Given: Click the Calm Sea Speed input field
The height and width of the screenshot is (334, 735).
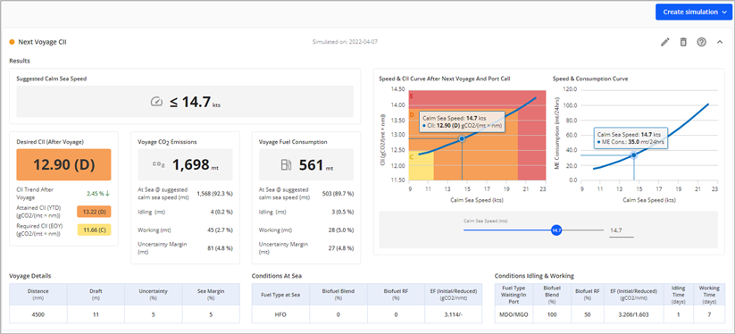Looking at the screenshot, I should pos(621,231).
